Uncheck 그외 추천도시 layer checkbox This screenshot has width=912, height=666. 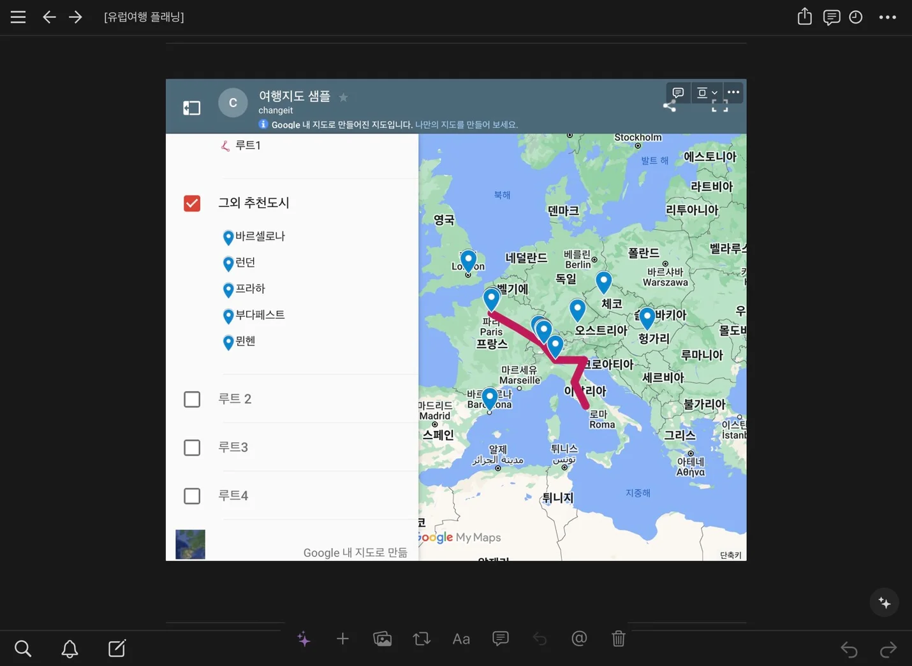point(192,203)
